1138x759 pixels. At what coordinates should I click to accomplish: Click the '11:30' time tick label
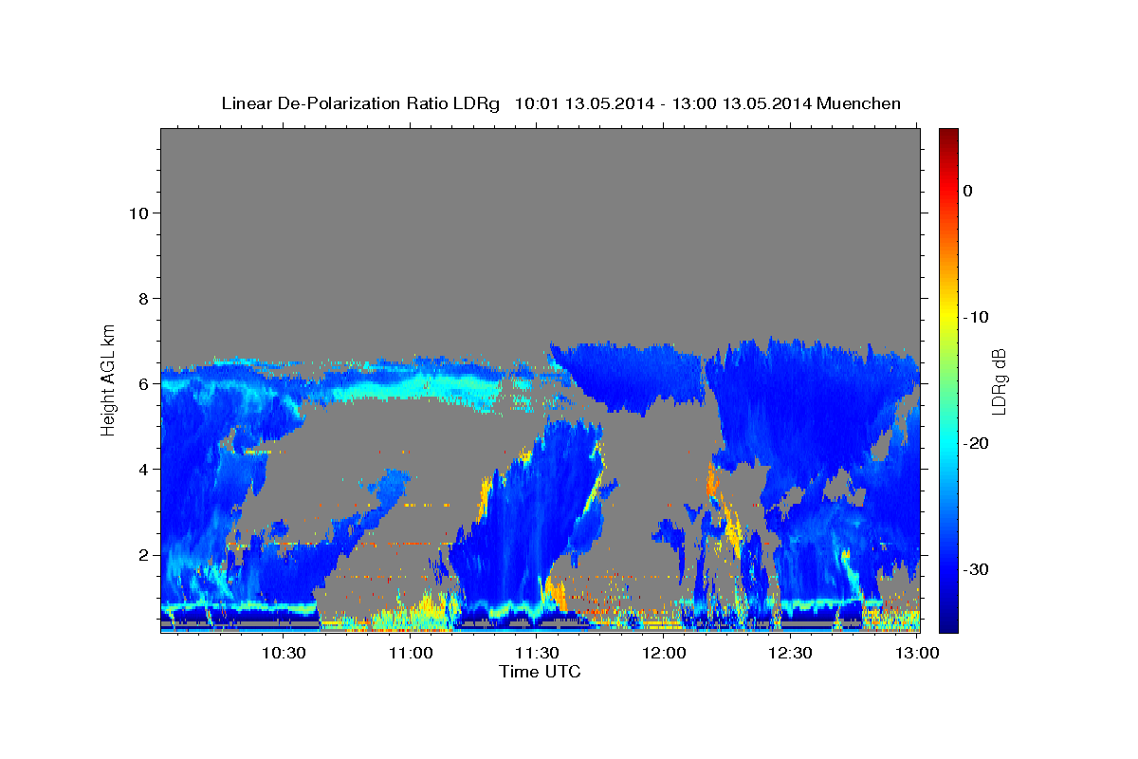[537, 653]
